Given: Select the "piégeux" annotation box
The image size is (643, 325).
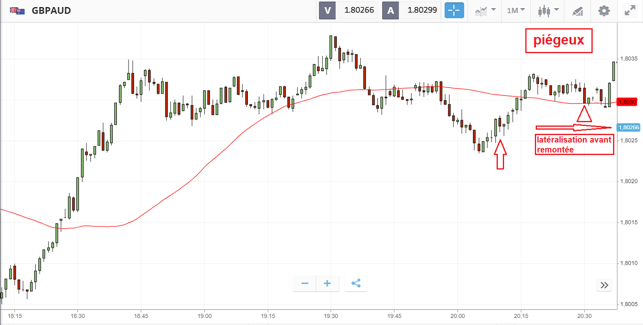Looking at the screenshot, I should [559, 41].
